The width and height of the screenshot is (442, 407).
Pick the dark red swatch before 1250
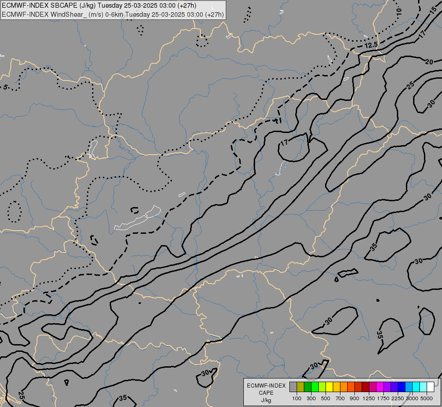365,387
